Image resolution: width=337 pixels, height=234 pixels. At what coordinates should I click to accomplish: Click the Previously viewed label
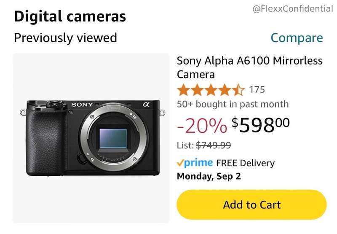tap(65, 38)
